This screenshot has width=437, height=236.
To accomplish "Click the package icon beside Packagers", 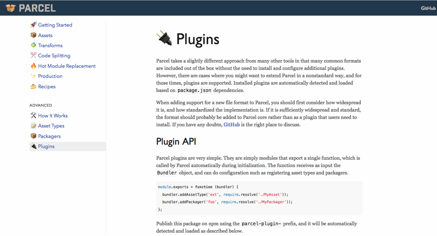I will [33, 136].
